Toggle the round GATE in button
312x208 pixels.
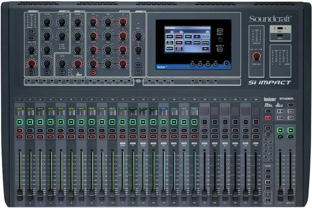coord(47,73)
